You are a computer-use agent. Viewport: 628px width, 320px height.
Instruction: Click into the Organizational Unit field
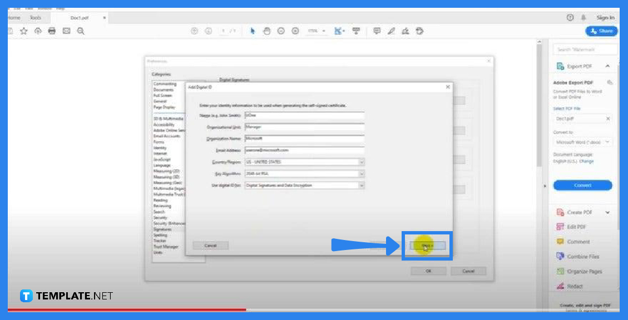click(304, 127)
